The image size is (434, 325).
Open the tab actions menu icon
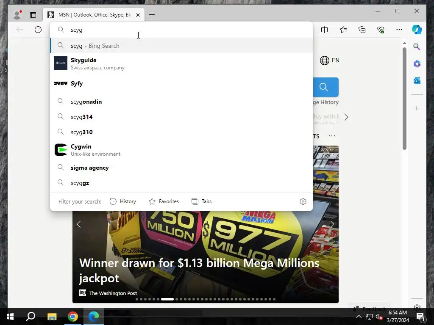point(33,15)
